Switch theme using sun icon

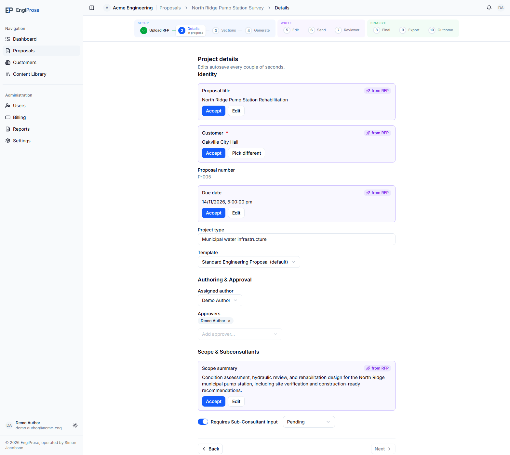(75, 425)
